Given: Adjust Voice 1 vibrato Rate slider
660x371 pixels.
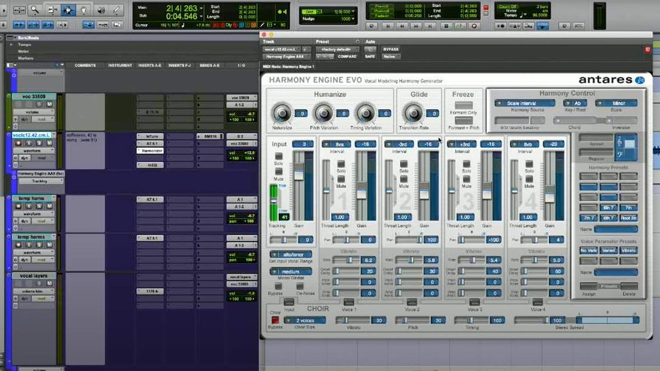Looking at the screenshot, I should click(346, 260).
